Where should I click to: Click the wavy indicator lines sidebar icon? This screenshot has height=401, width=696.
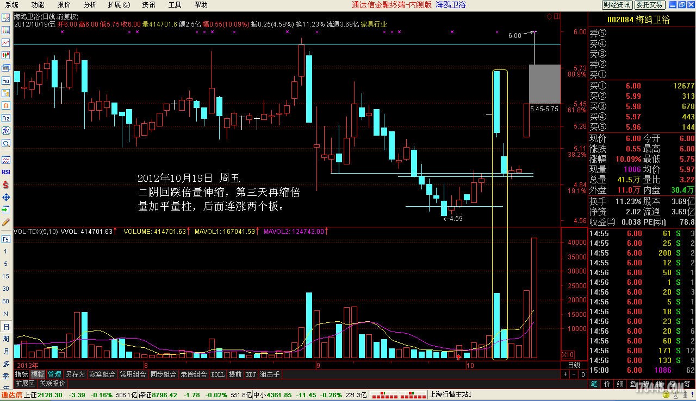[x=6, y=160]
